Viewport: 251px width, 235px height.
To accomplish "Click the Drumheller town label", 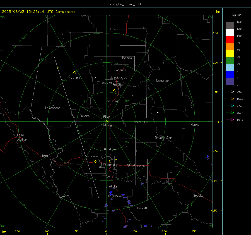I will (163, 138).
